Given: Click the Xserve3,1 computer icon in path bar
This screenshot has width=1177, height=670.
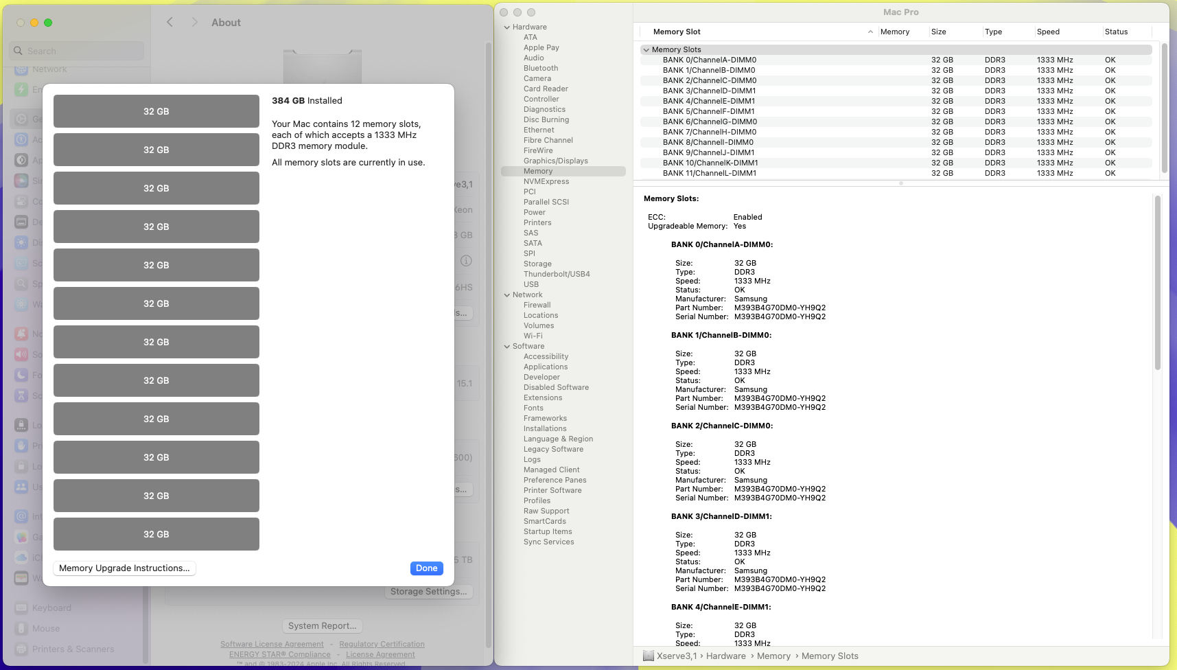Looking at the screenshot, I should (648, 656).
